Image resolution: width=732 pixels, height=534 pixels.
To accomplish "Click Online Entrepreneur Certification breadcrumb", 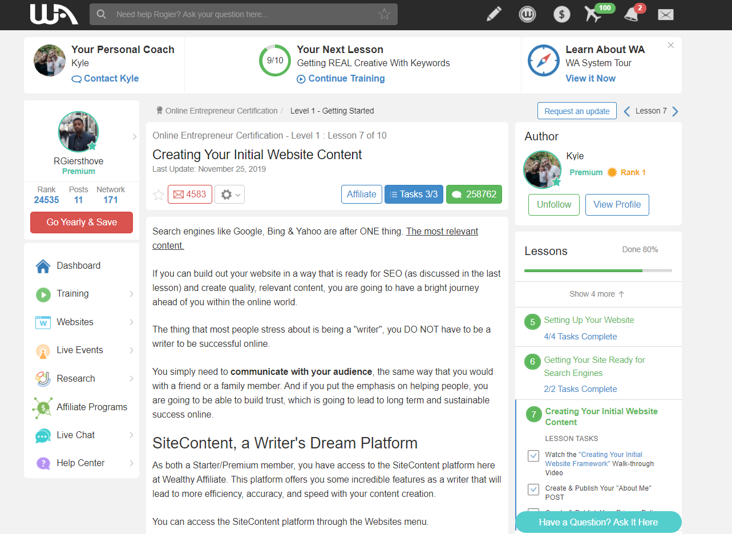I will point(221,111).
